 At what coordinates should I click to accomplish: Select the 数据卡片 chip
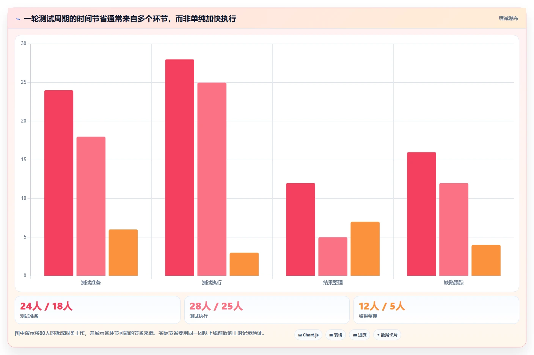pos(387,335)
